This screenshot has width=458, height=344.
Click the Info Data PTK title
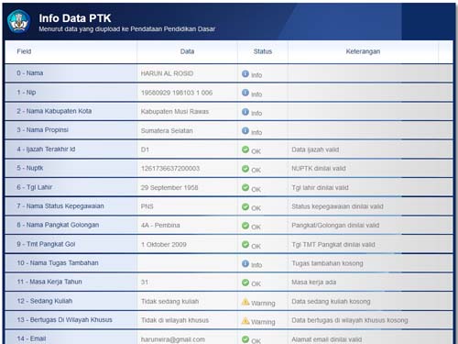click(75, 18)
